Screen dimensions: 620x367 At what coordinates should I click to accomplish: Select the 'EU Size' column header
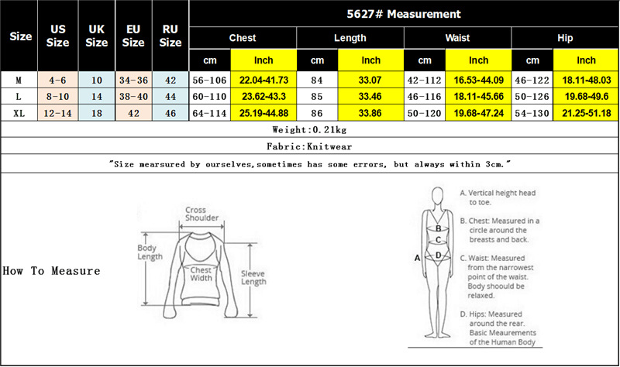tap(133, 36)
